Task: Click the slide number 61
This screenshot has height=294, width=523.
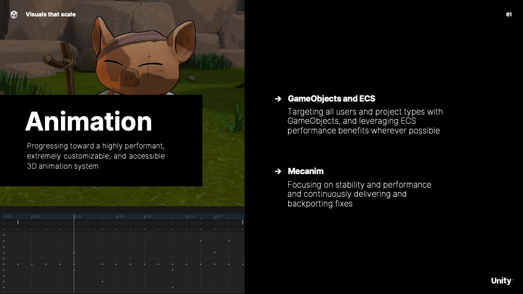Action: pyautogui.click(x=508, y=15)
